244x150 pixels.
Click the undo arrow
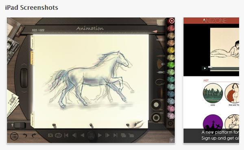[25, 135]
